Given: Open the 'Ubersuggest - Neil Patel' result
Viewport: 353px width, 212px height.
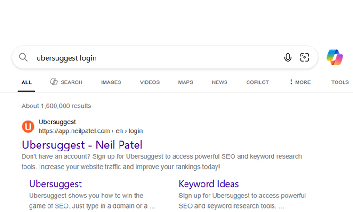Looking at the screenshot, I should click(82, 145).
